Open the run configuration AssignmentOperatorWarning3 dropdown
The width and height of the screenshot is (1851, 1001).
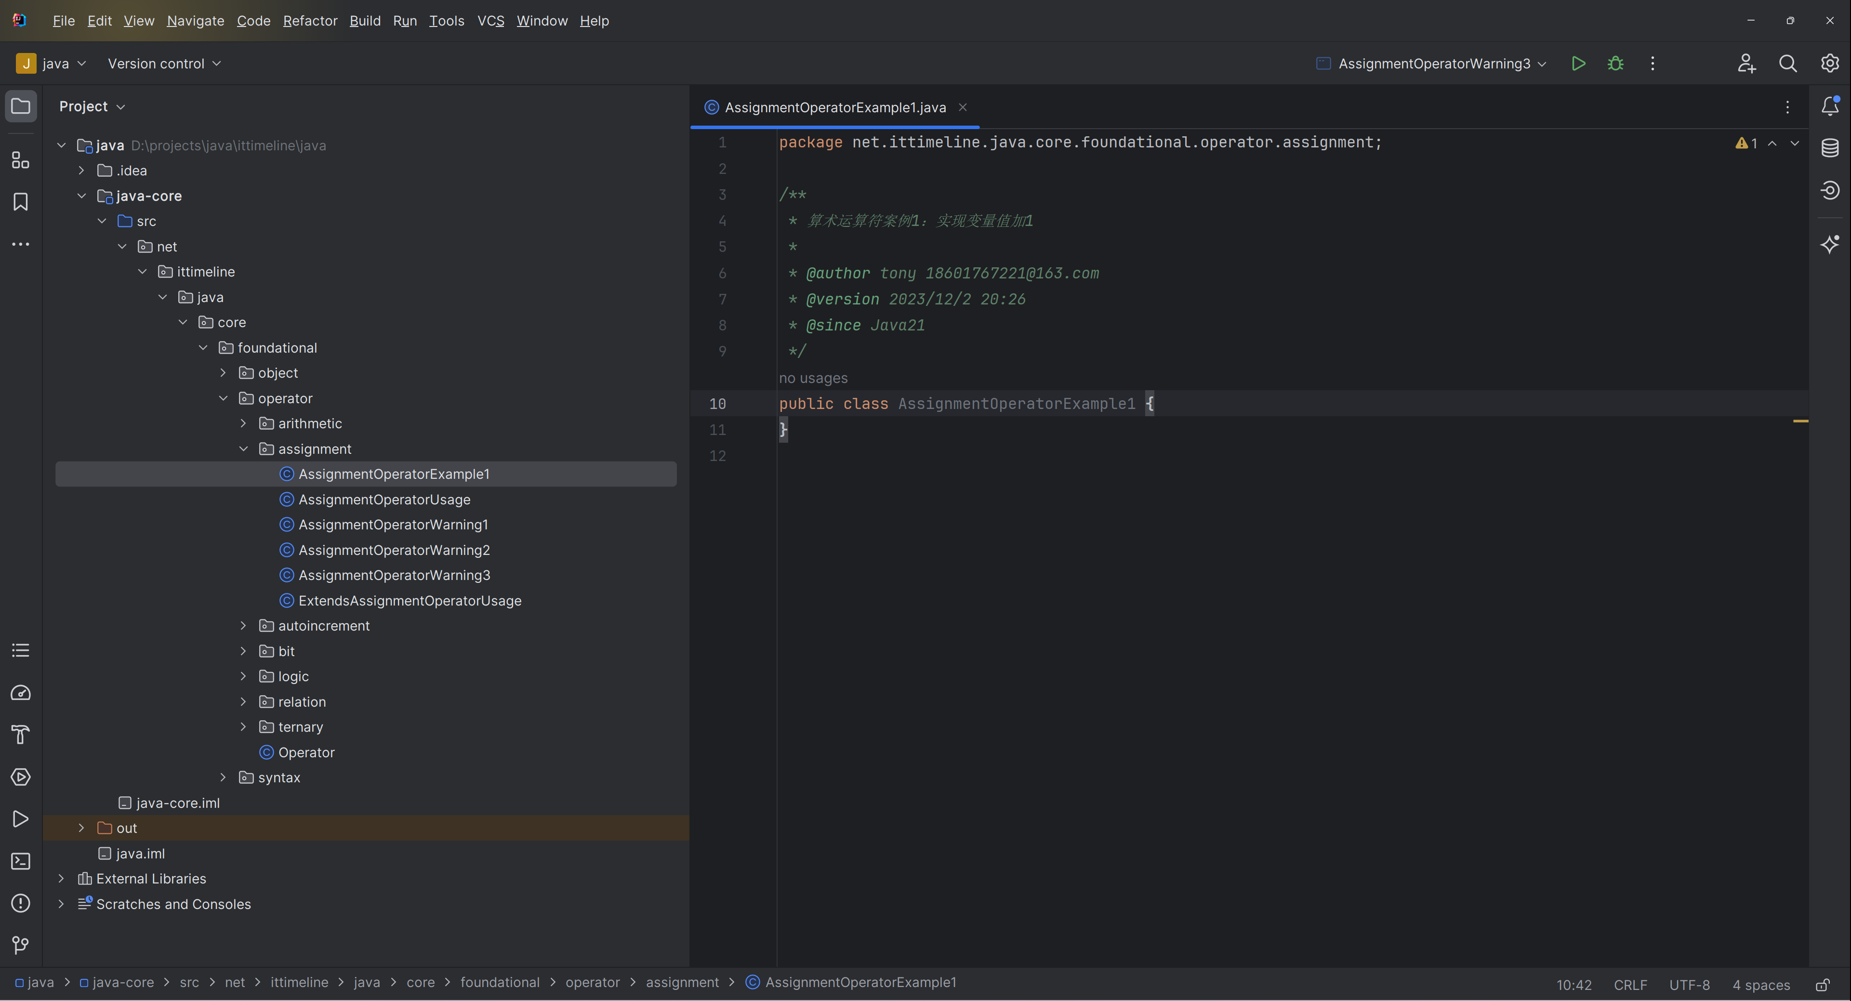click(1431, 63)
